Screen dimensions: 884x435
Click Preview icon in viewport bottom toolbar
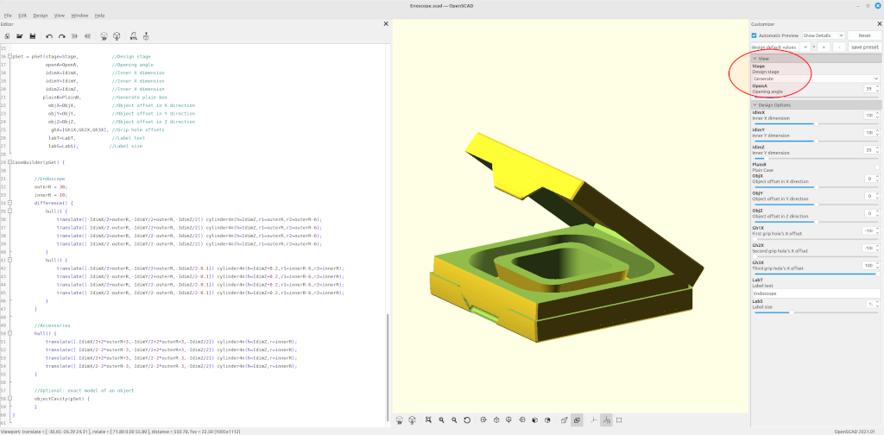pos(400,419)
